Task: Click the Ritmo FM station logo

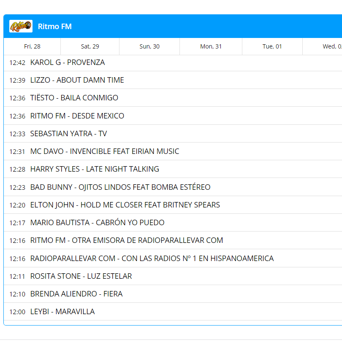Action: click(x=21, y=26)
